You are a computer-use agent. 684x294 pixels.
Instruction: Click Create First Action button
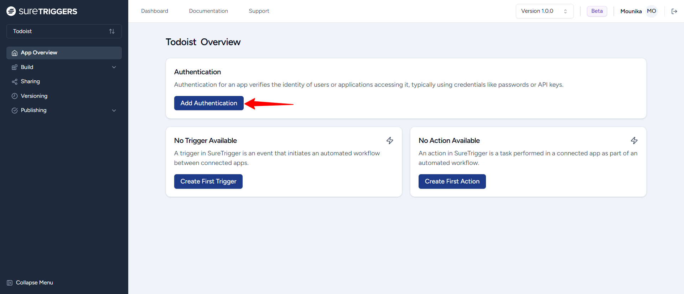point(452,181)
